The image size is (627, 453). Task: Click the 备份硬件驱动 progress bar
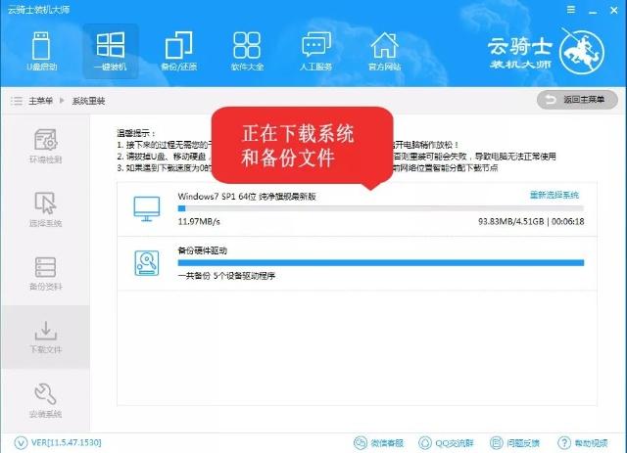click(x=381, y=263)
